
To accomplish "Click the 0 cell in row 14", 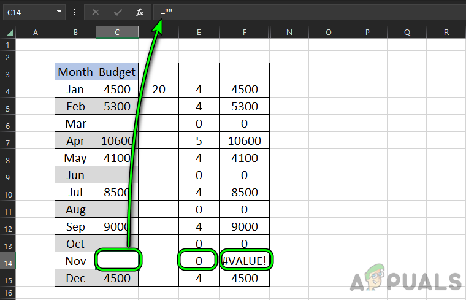I will (x=199, y=261).
